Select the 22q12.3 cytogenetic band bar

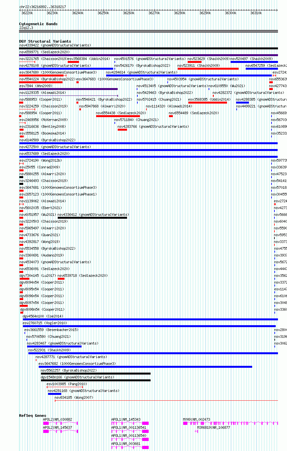148,31
